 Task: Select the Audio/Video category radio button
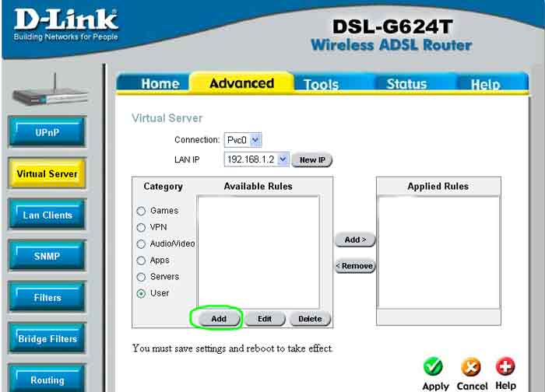141,244
